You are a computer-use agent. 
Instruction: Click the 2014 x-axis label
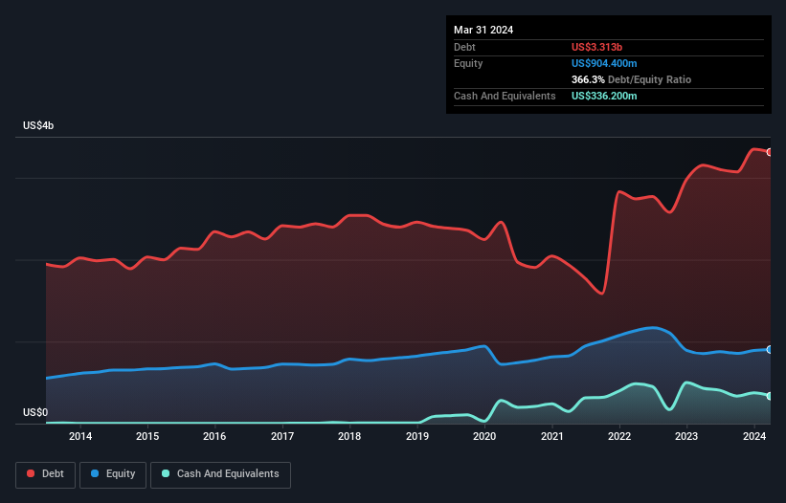coord(80,436)
